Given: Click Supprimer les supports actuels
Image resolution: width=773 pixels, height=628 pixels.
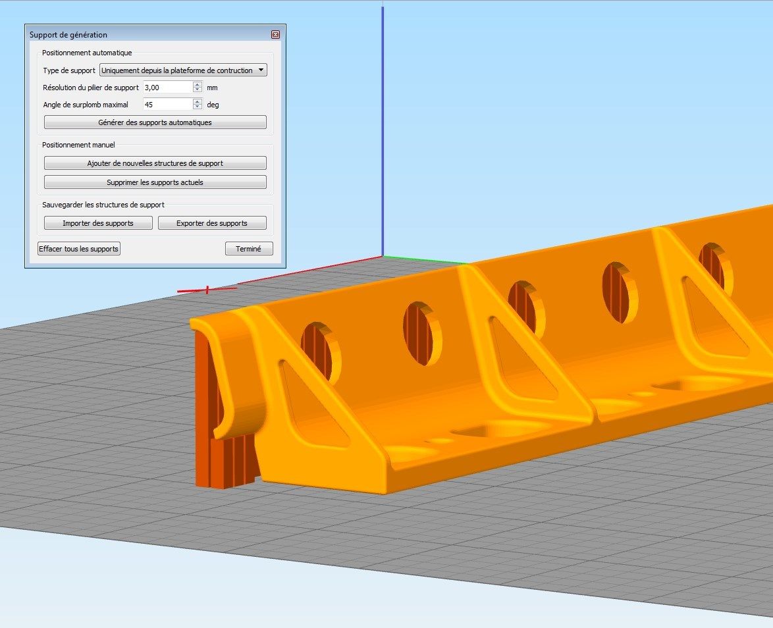Looking at the screenshot, I should [155, 182].
